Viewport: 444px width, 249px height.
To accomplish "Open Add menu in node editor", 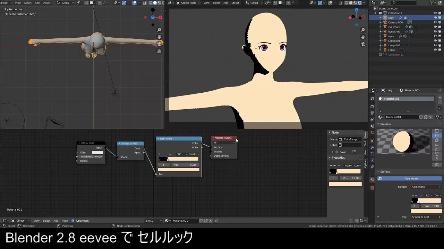I will [56, 221].
